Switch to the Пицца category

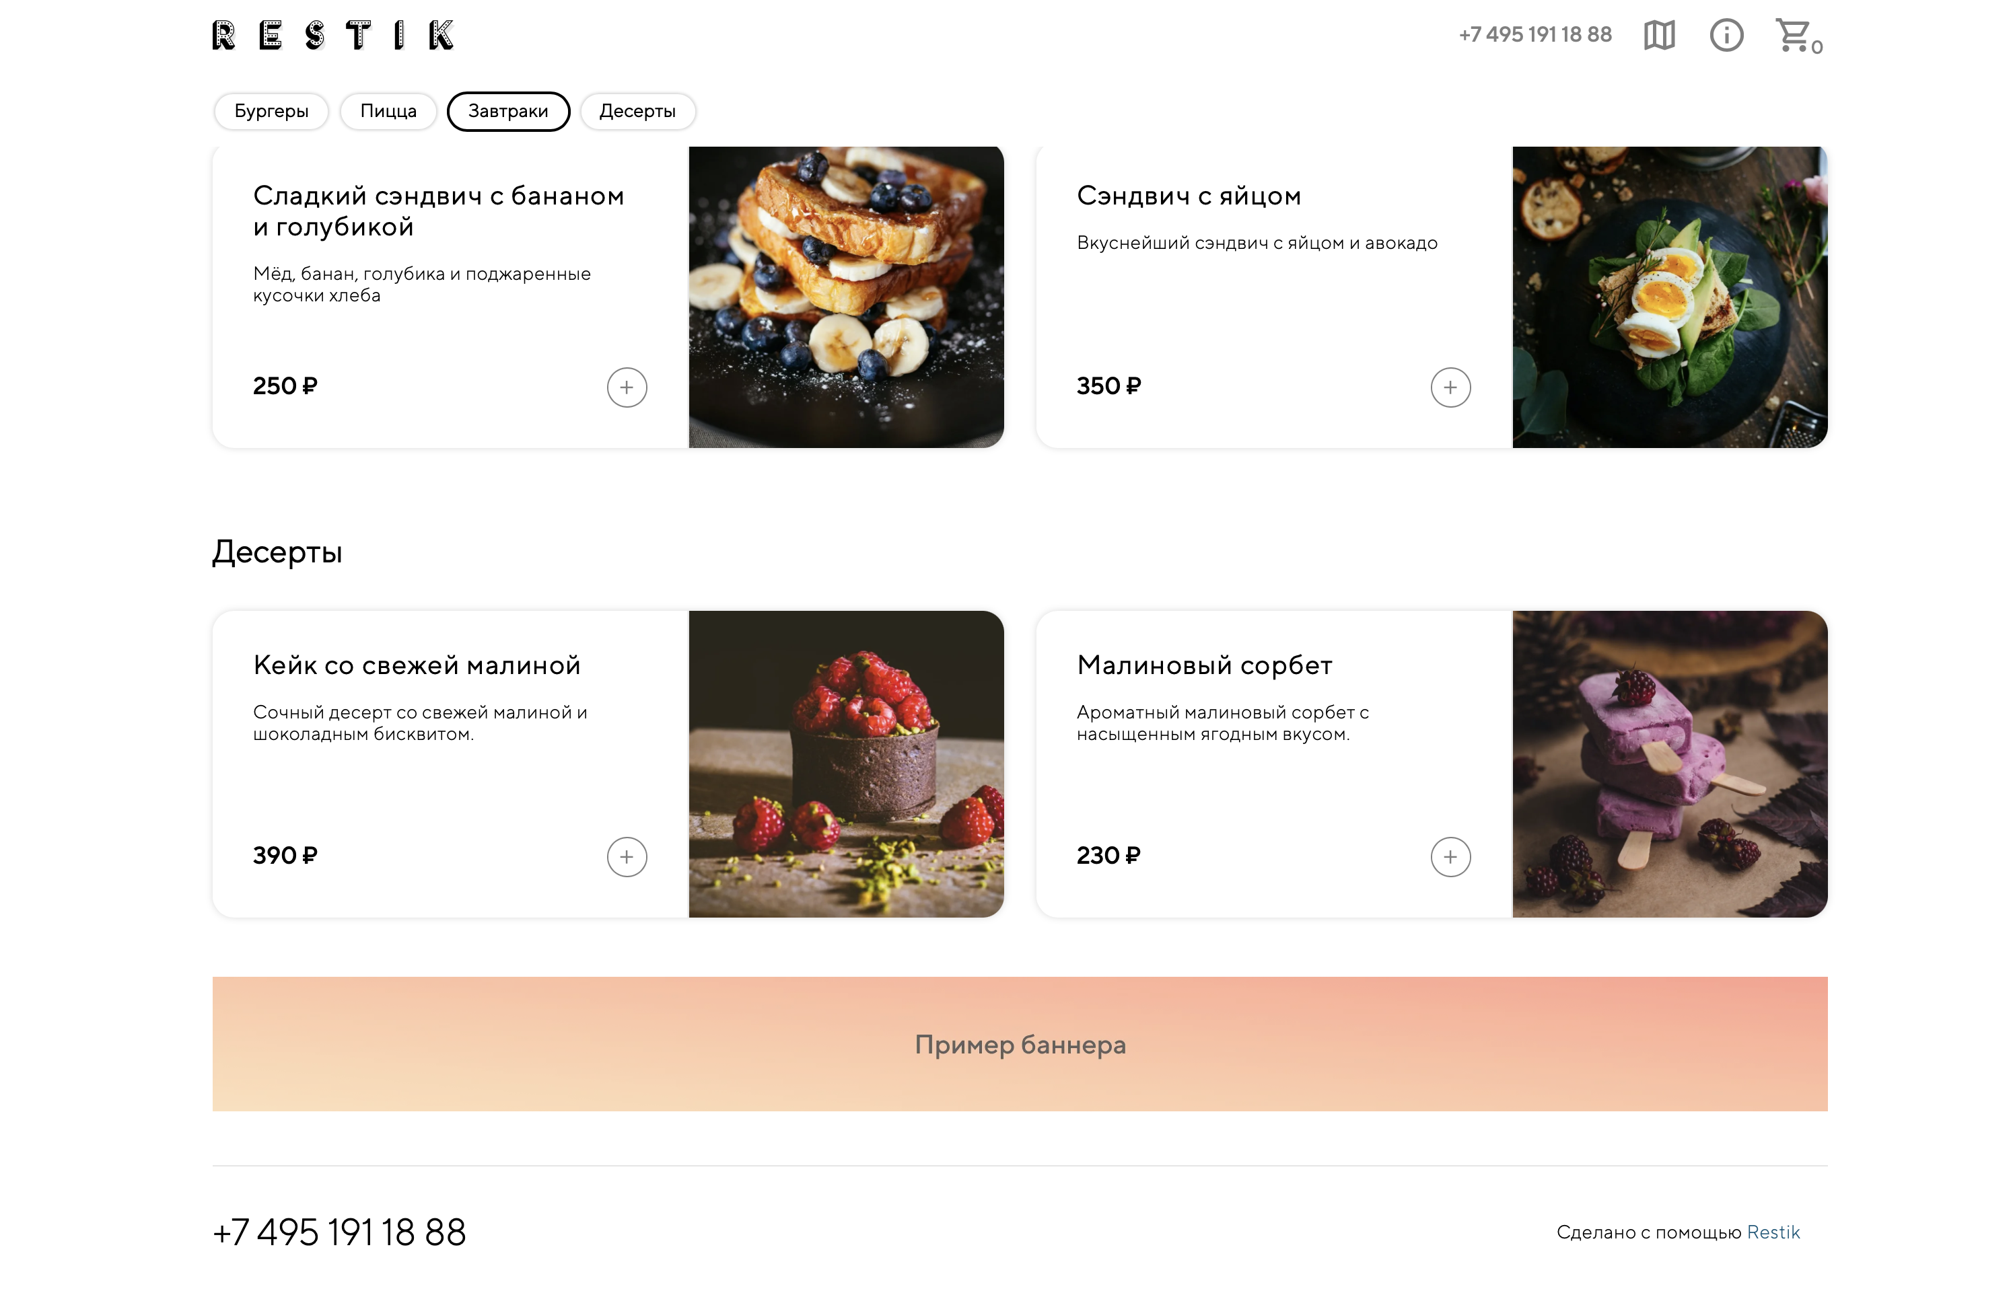388,111
